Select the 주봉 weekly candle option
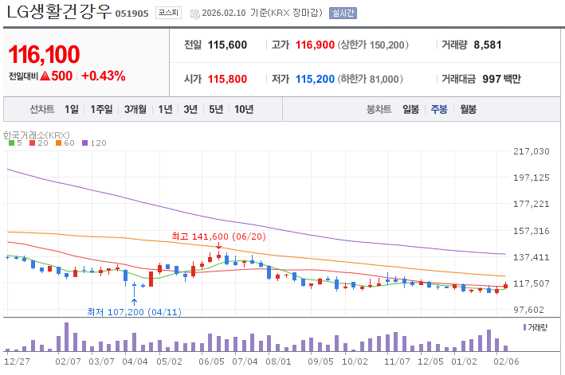This screenshot has width=565, height=375. click(x=439, y=109)
